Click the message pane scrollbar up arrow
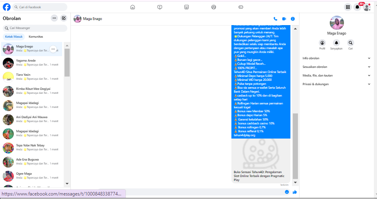The height and width of the screenshot is (199, 377). [295, 29]
